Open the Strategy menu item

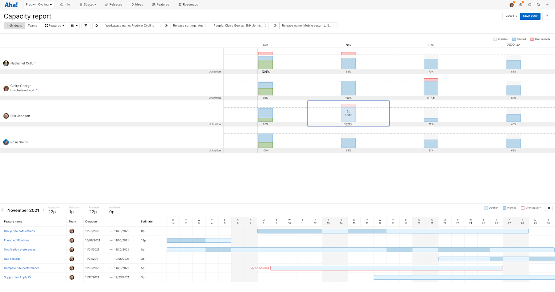88,4
